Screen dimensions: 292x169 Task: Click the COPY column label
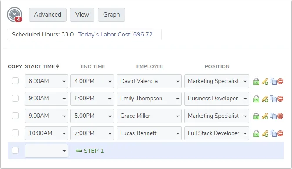[15, 66]
